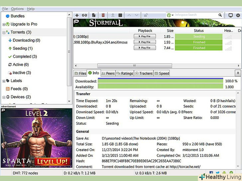Click the magnifier icon in the search box
242x181 pixels.
click(x=220, y=15)
